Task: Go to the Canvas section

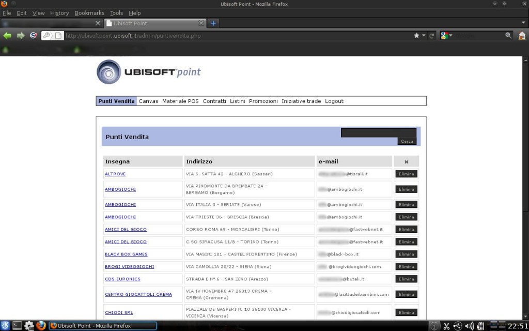Action: coord(148,101)
